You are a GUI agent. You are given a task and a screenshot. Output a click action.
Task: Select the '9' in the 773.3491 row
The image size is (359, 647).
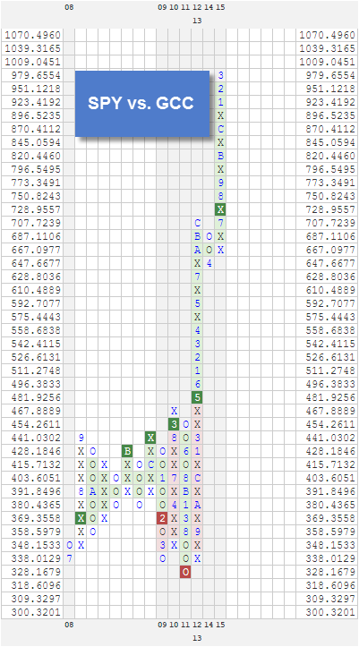pos(221,183)
